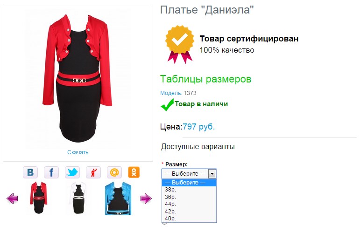Share on Odnoklassniki orange icon
This screenshot has width=360, height=246.
pyautogui.click(x=134, y=172)
